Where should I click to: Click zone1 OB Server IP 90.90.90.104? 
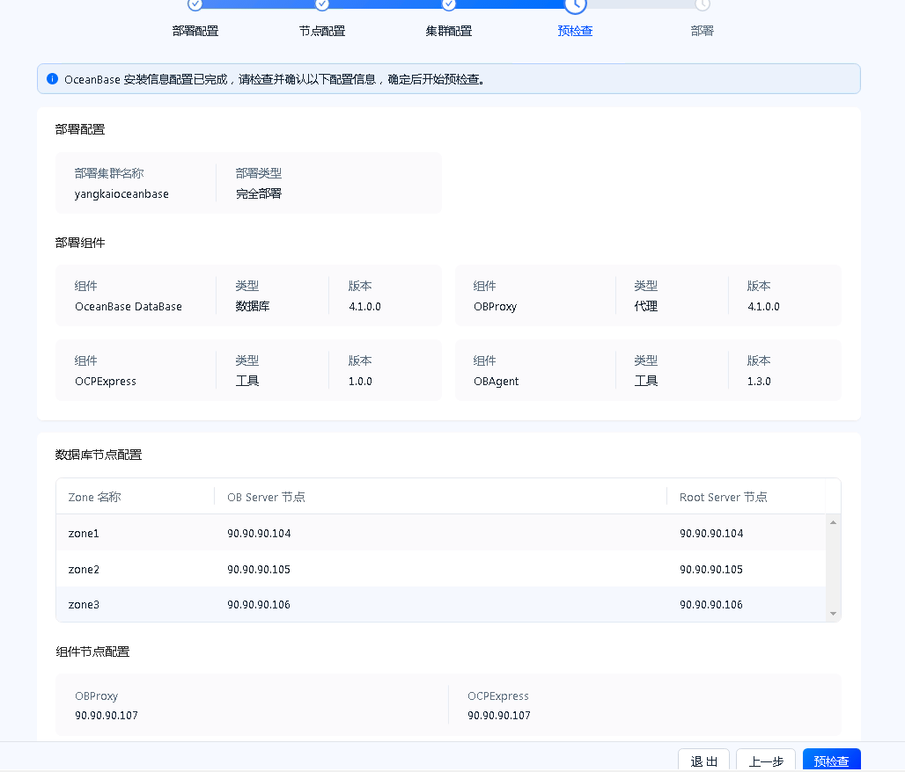tap(259, 534)
